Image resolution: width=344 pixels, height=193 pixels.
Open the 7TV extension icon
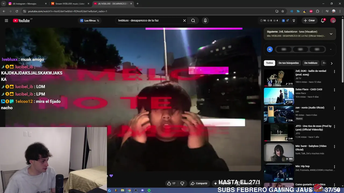[x=298, y=11]
